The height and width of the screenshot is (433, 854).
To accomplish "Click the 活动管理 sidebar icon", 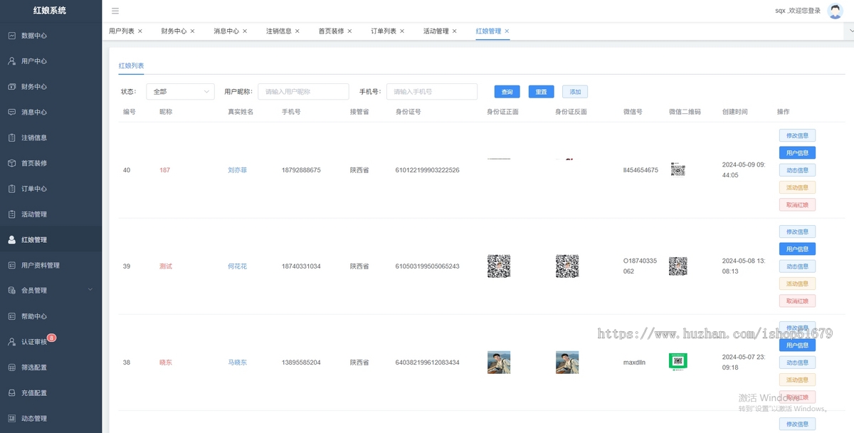I will tap(11, 214).
